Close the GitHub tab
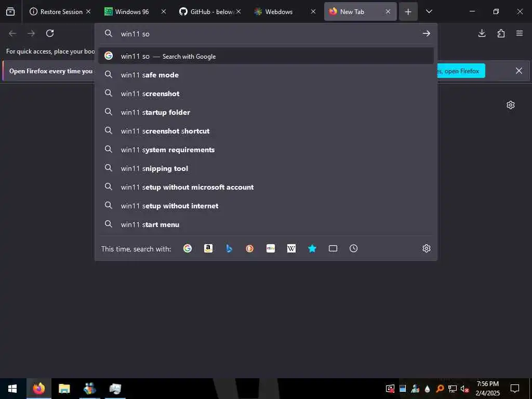 (x=238, y=11)
